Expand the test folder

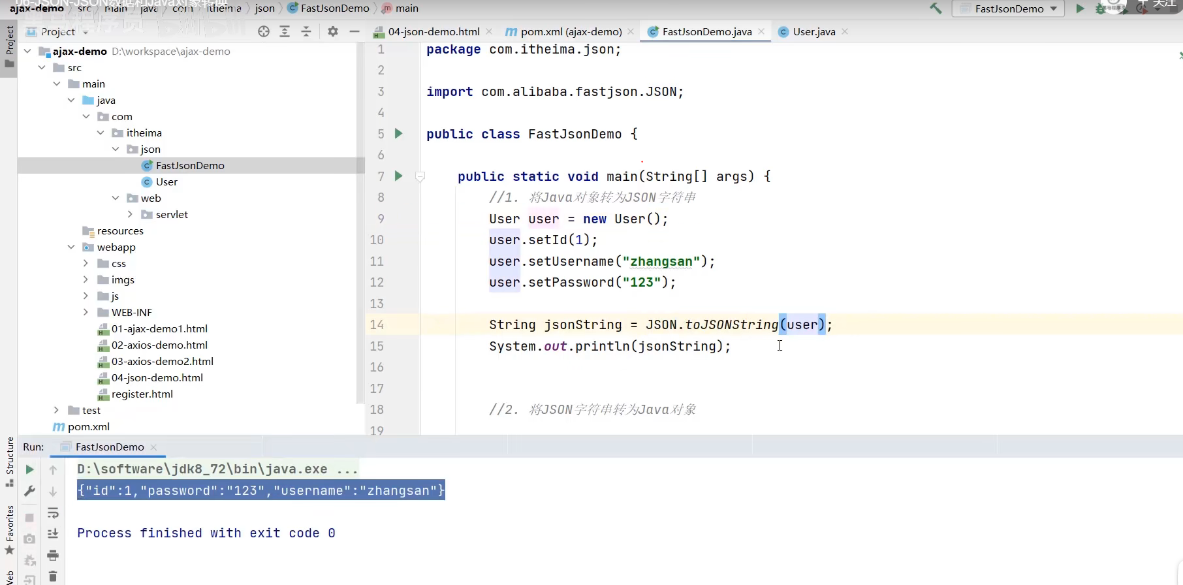56,410
